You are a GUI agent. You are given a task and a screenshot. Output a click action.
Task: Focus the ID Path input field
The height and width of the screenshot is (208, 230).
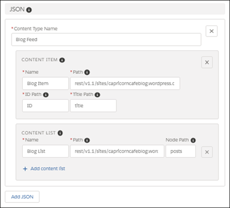click(x=45, y=106)
